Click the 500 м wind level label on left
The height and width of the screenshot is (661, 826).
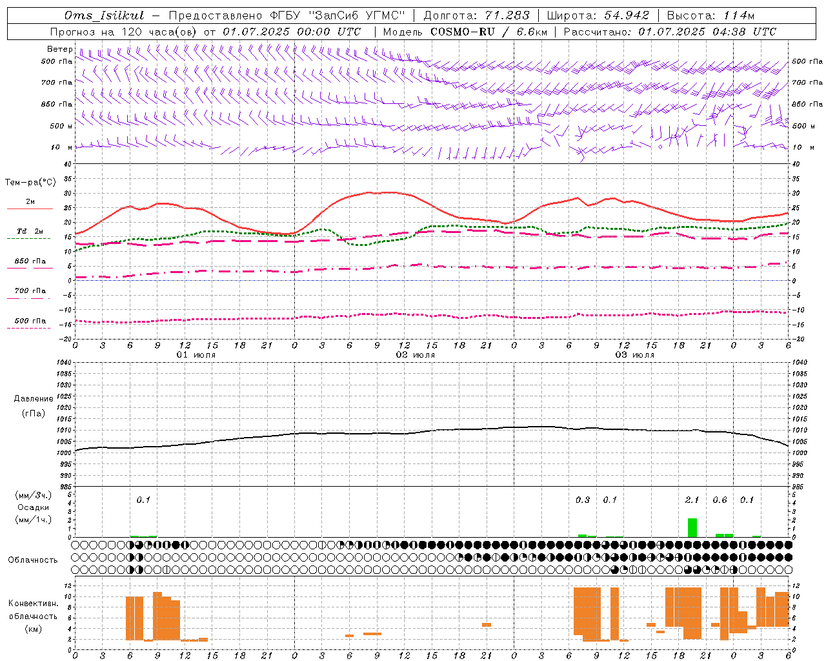pyautogui.click(x=61, y=127)
